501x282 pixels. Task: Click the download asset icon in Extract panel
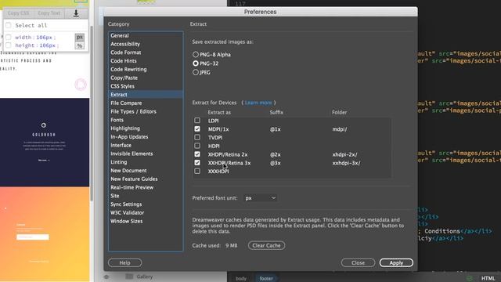point(76,13)
